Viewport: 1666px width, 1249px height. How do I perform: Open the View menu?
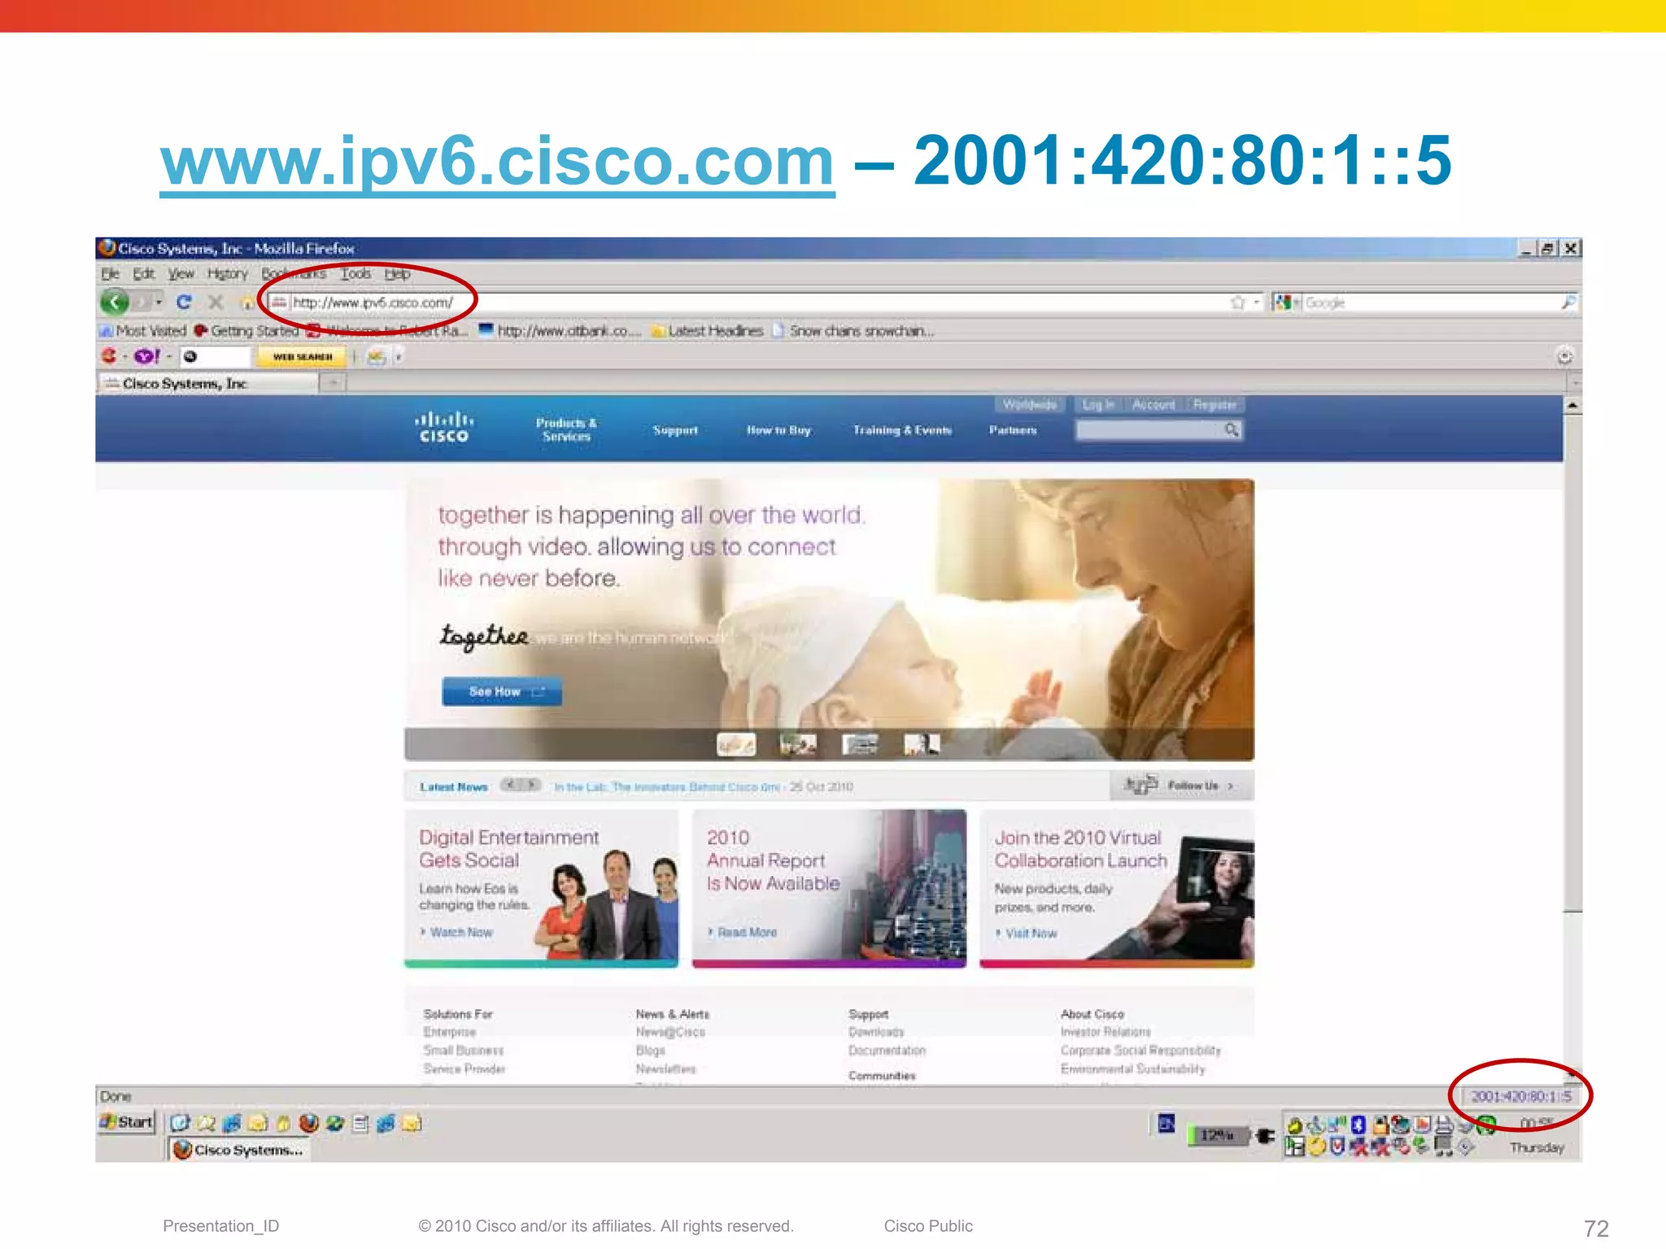point(181,274)
